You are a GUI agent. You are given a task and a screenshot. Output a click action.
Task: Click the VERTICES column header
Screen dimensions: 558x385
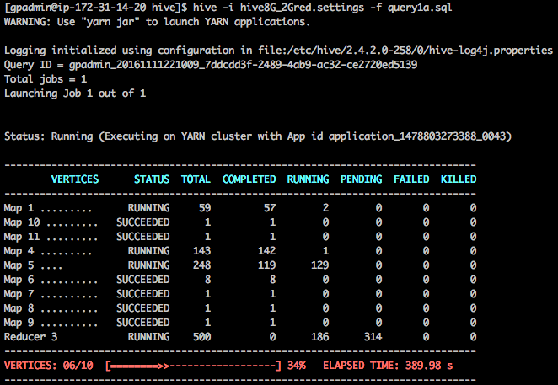(x=75, y=179)
